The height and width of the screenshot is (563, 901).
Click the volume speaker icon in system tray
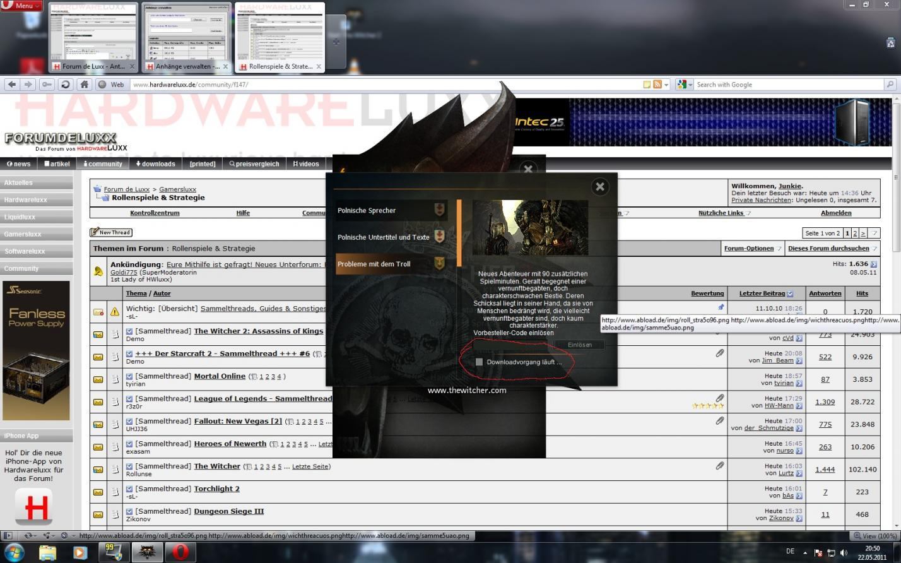[x=844, y=553]
